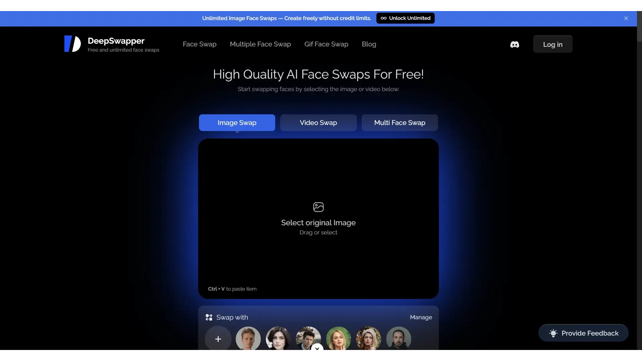Open Multiple Face Swap in navigation
Screen dimensions: 642x361
[x=260, y=44]
